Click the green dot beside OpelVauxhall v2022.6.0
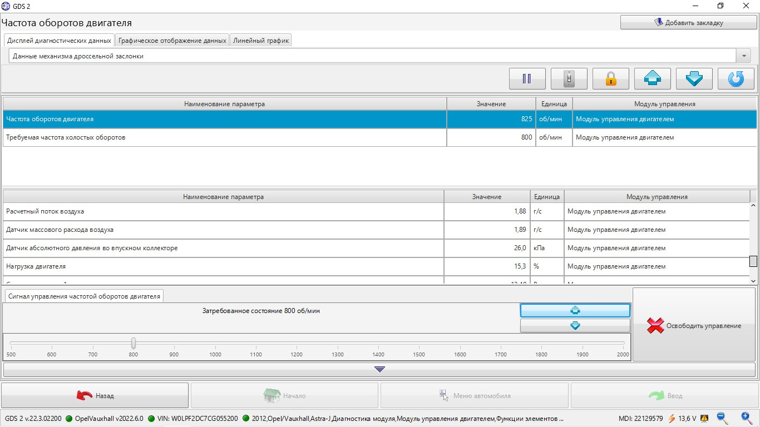The image size is (760, 427). coord(70,418)
